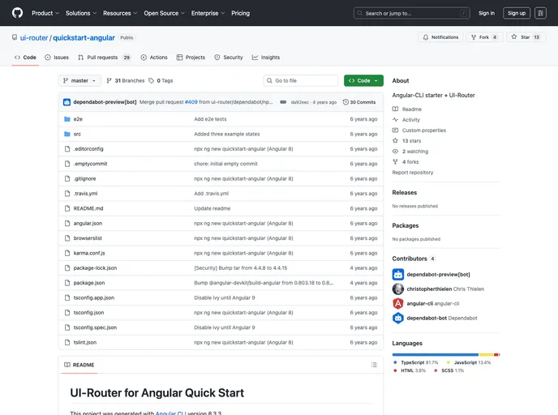Viewport: 558px width, 415px height.
Task: Open the green Code dropdown
Action: click(x=363, y=81)
